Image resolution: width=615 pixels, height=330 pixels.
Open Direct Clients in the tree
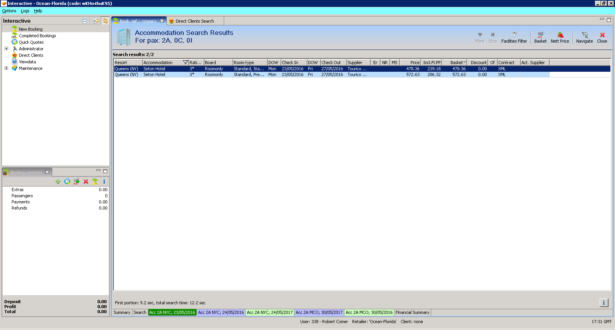(31, 55)
